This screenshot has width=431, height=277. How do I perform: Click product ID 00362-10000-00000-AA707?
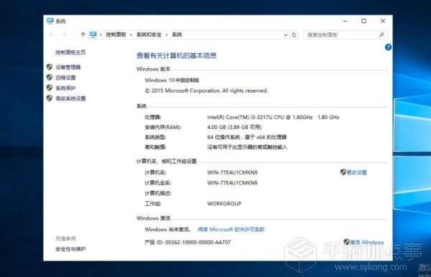(187, 242)
